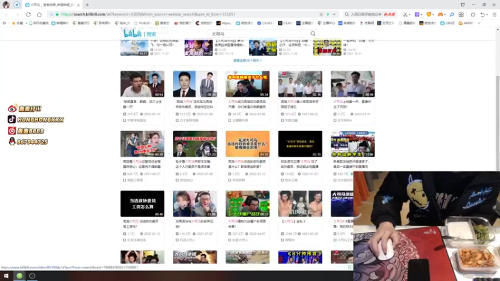Click the bilibili logo
The width and height of the screenshot is (500, 281).
[132, 34]
